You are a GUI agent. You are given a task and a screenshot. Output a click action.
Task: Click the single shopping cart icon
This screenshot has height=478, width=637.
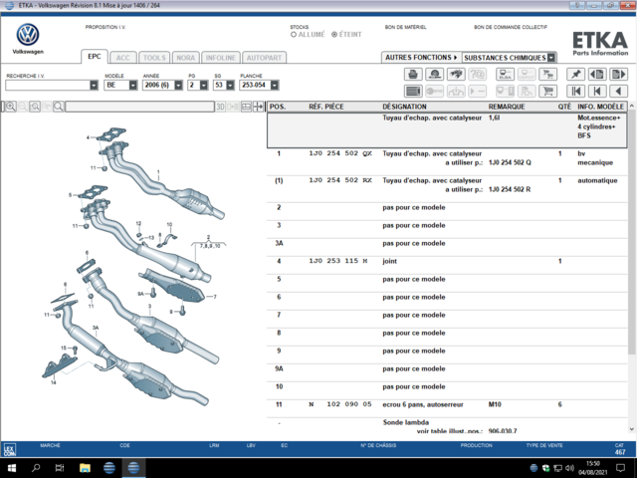coord(547,91)
